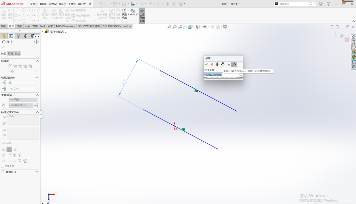This screenshot has height=204, width=356.
Task: Toggle the 上色草图轮廓 shaded sketch contours button
Action: [x=142, y=15]
